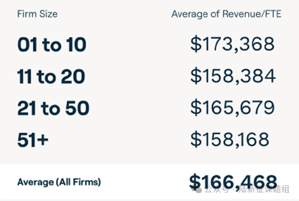Click the $158,384 revenue value
This screenshot has width=299, height=201.
[232, 76]
